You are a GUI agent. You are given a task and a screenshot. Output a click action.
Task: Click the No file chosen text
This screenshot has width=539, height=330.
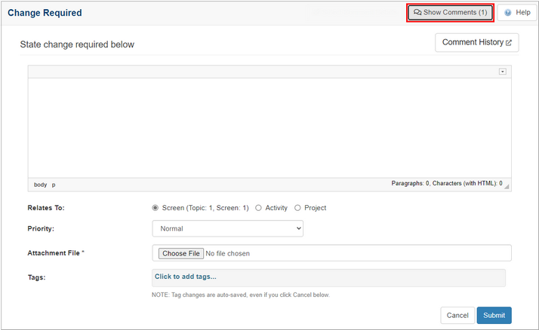point(228,253)
